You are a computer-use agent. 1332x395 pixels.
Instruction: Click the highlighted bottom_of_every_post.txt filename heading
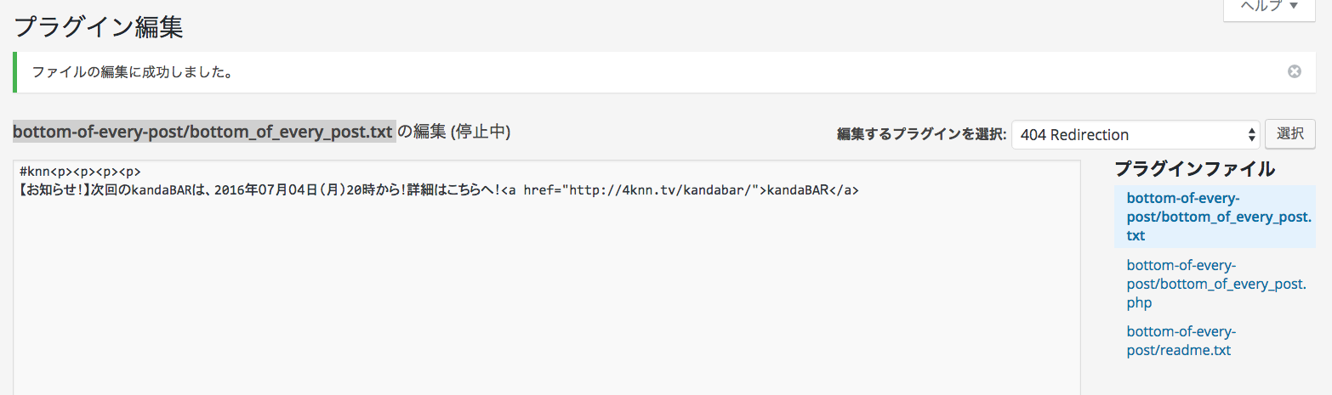tap(203, 133)
